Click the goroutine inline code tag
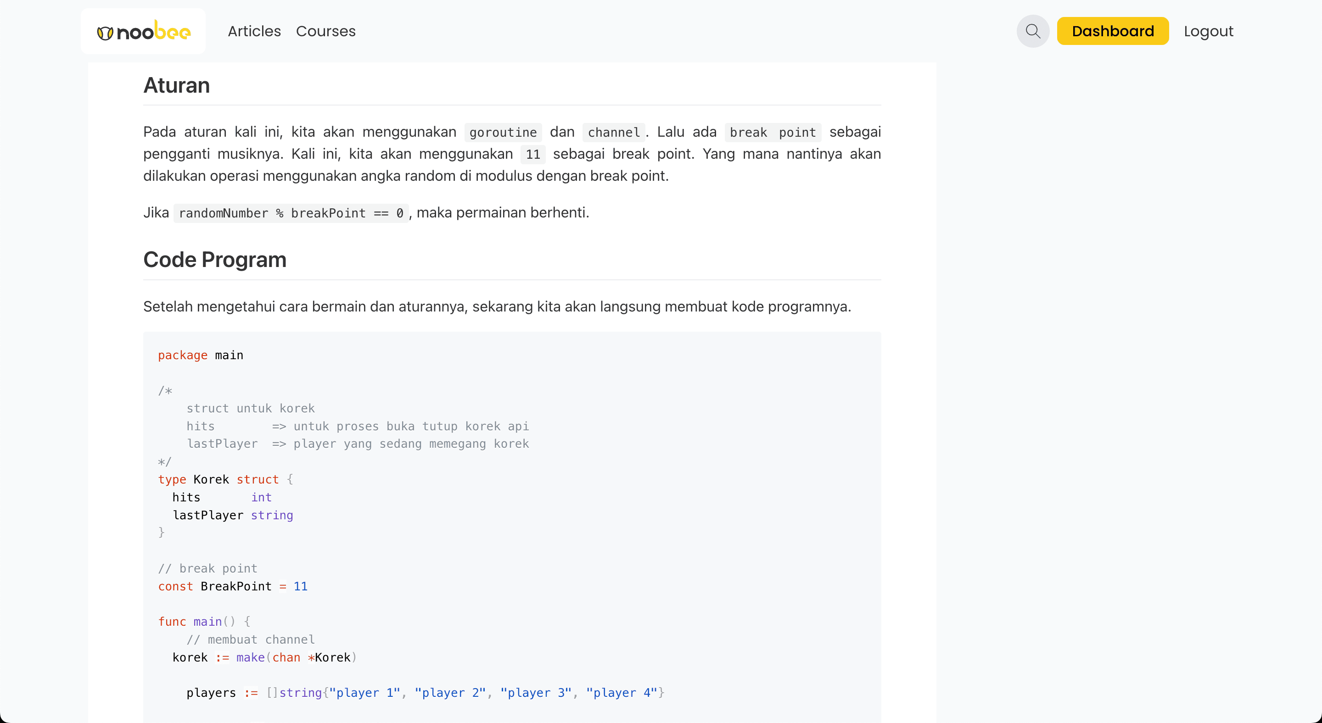This screenshot has width=1322, height=723. point(503,132)
